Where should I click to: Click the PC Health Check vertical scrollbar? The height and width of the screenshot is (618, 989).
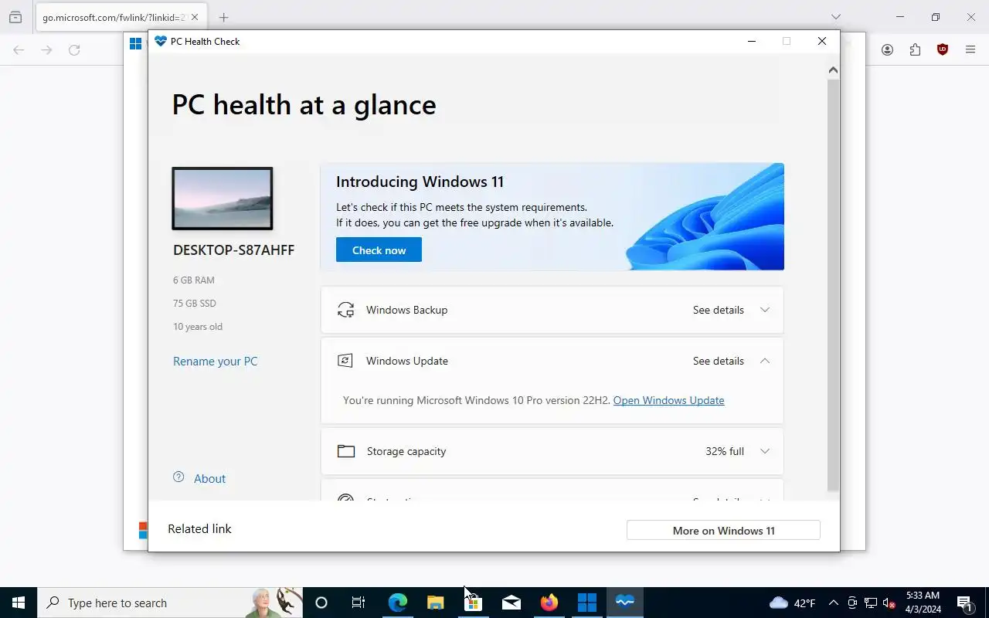[x=833, y=284]
